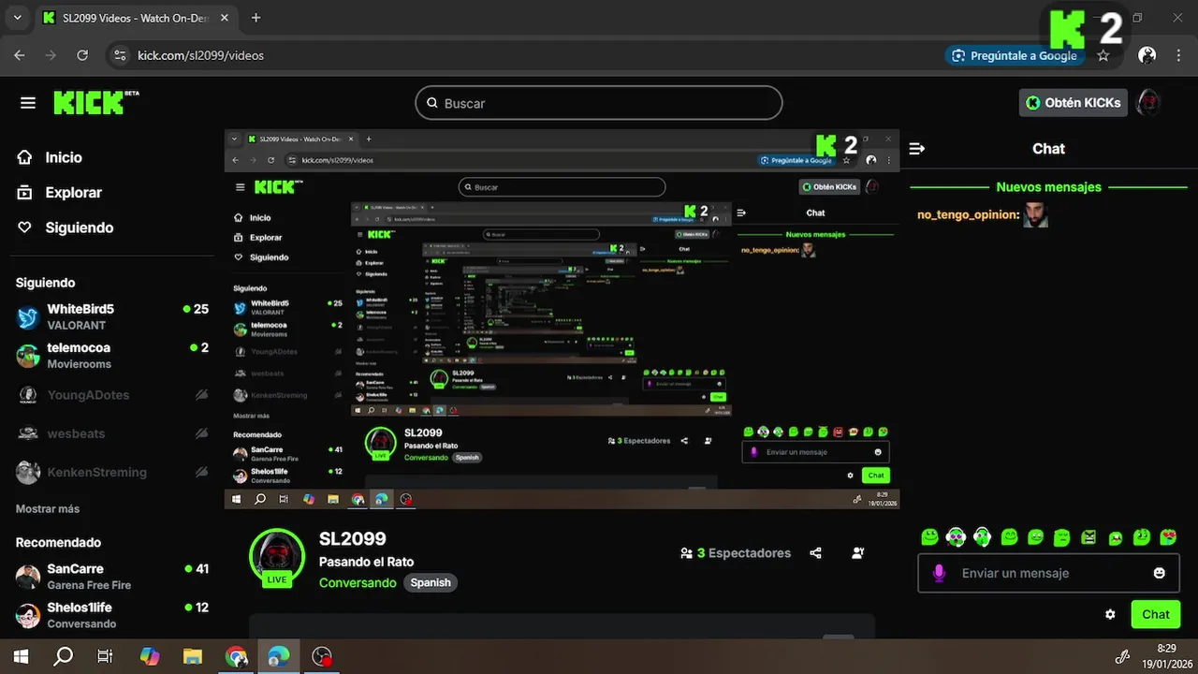This screenshot has height=674, width=1198.
Task: Open the emoji picker in chat input
Action: click(1160, 573)
